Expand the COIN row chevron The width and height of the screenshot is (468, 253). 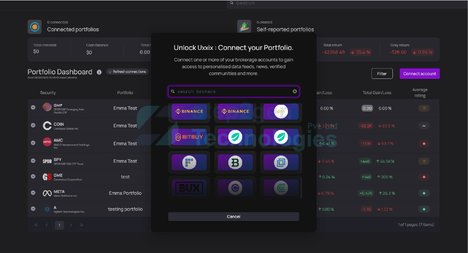pos(33,125)
